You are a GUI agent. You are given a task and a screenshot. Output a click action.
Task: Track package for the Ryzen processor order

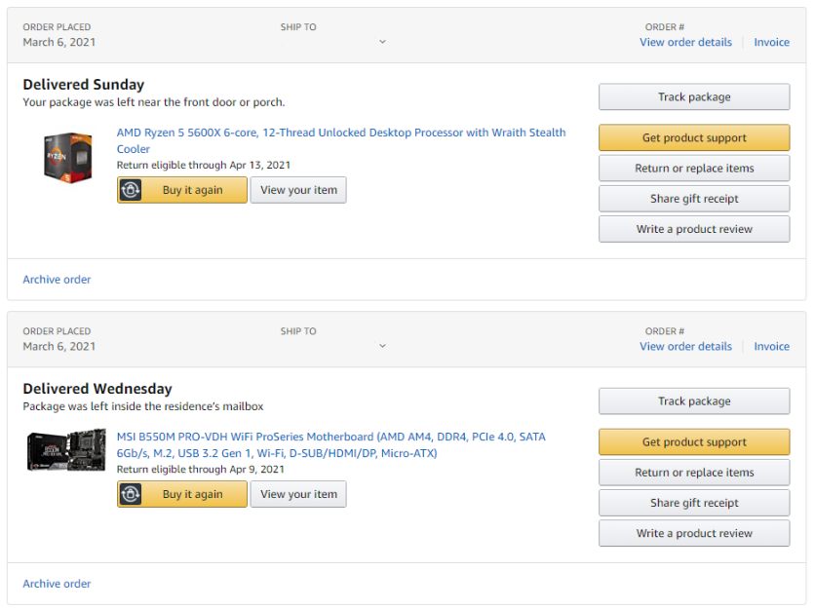694,96
